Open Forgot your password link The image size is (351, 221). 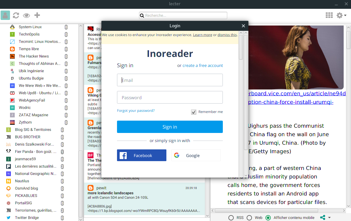click(136, 111)
